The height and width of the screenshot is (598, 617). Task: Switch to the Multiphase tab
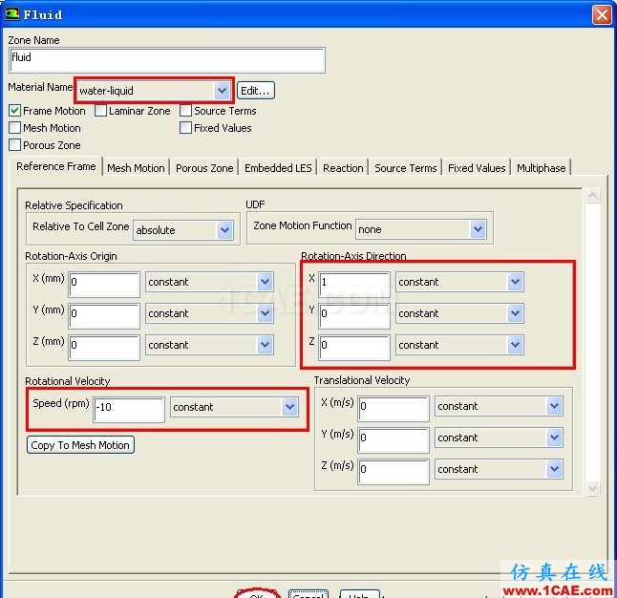pos(541,168)
